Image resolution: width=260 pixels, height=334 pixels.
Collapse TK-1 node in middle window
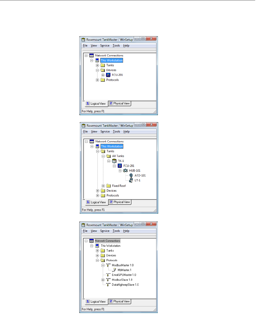tap(109, 161)
